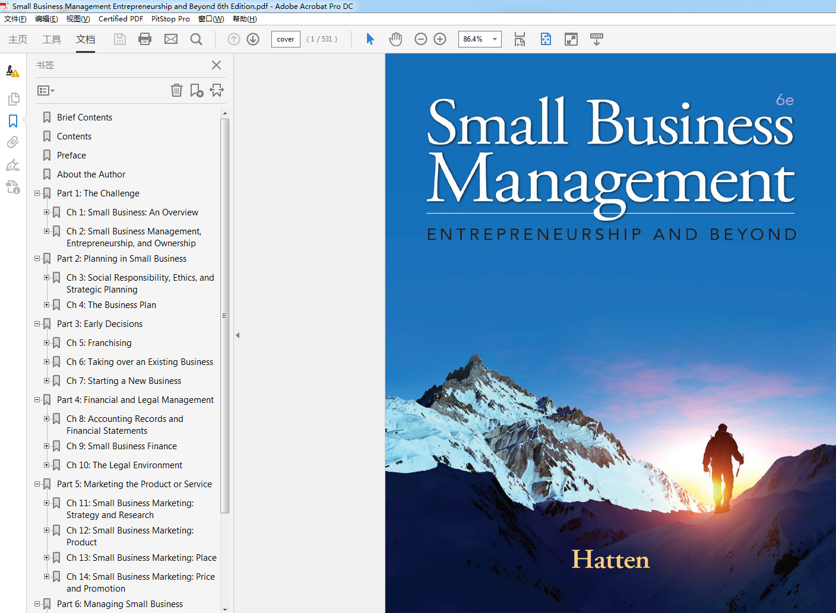Click the Email envelope icon
The width and height of the screenshot is (836, 613).
coord(171,39)
